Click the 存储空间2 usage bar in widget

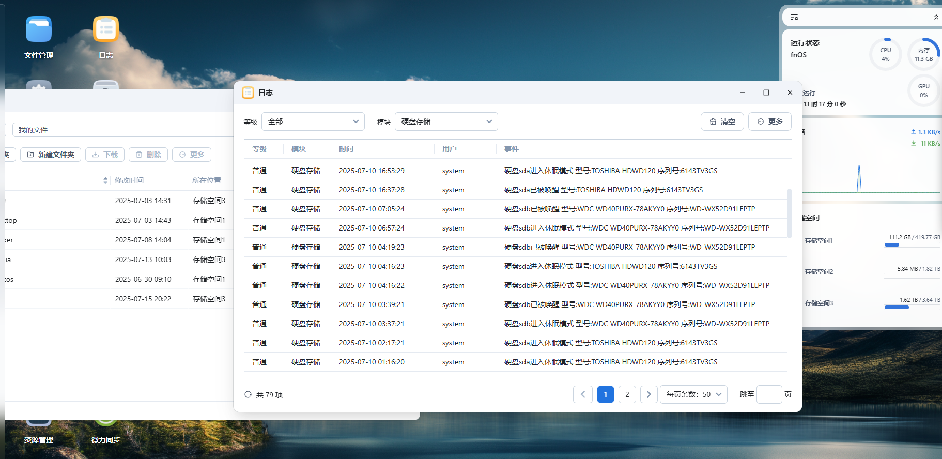pos(912,276)
